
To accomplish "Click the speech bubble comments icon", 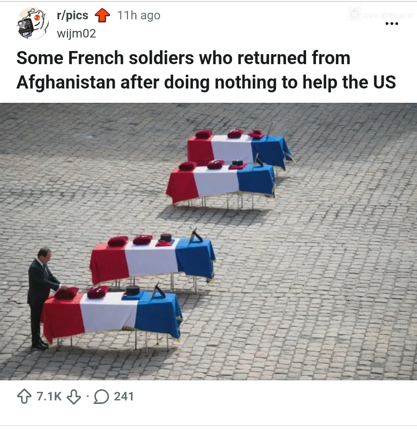I will [101, 397].
